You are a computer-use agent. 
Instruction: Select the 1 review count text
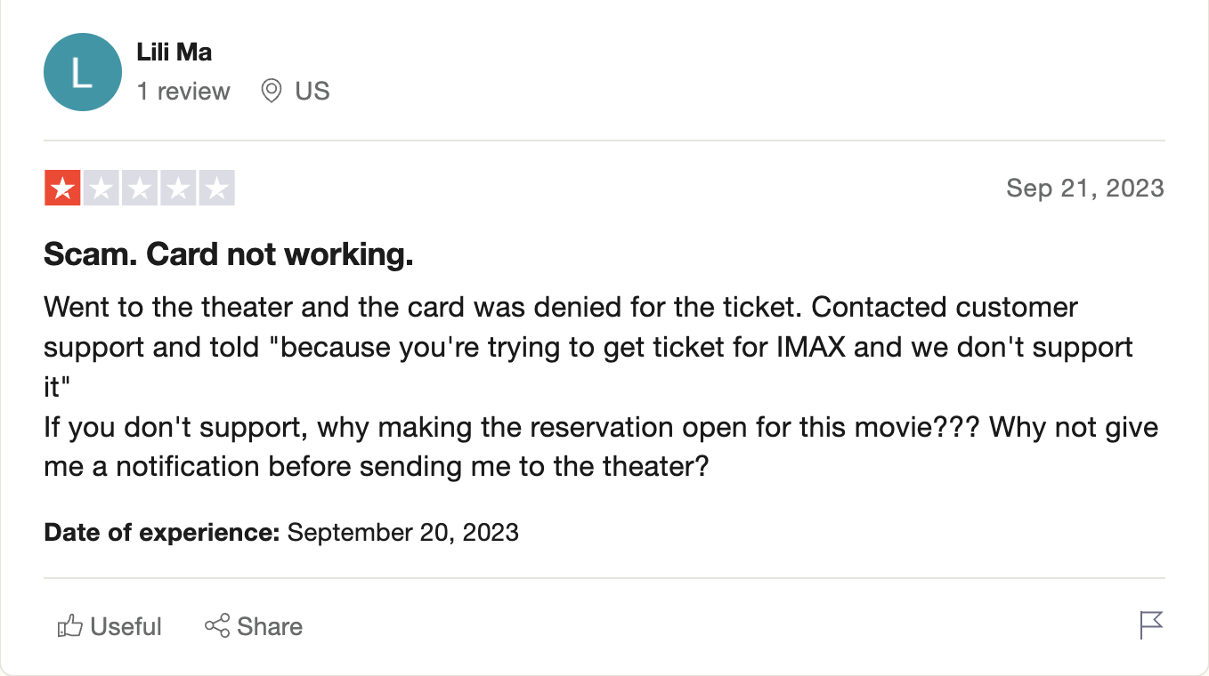(183, 92)
